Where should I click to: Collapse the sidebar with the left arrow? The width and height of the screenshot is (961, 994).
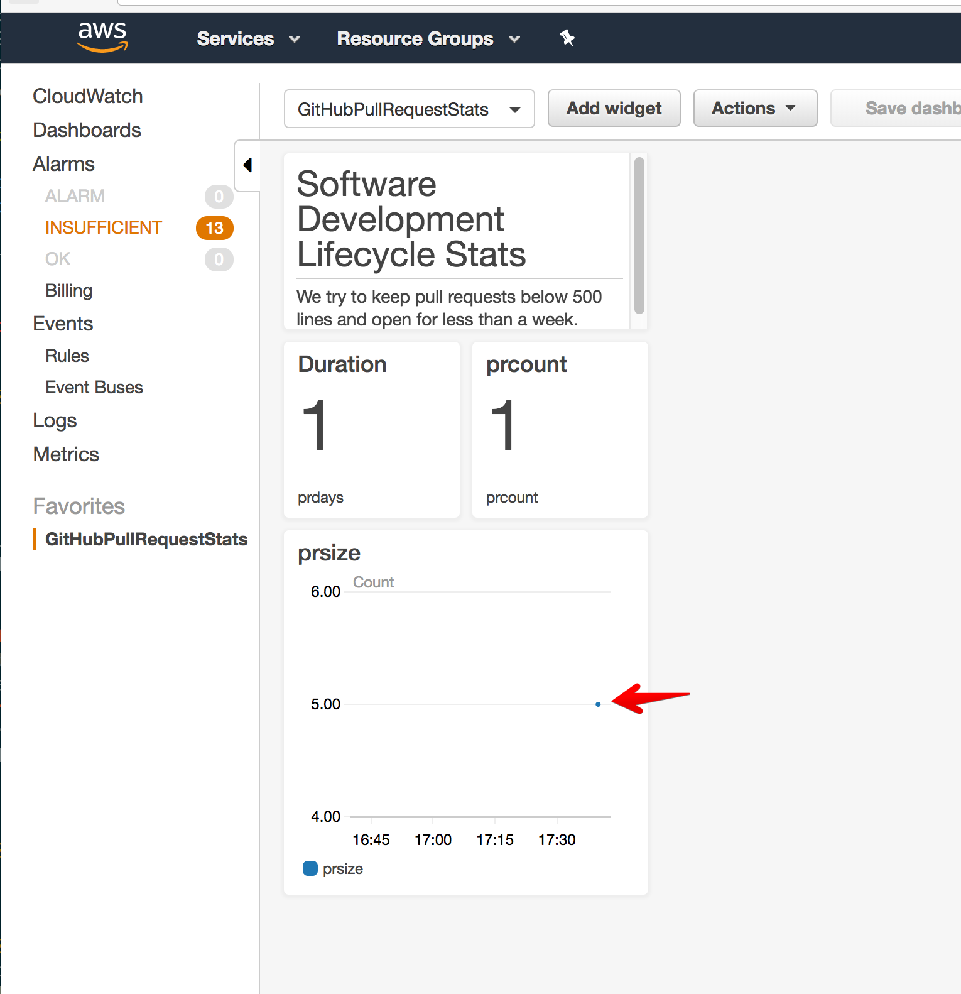(x=247, y=165)
